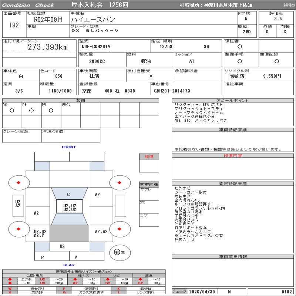
Task: Click the 厚木入札会 1256回 heading
Action: pos(100,5)
